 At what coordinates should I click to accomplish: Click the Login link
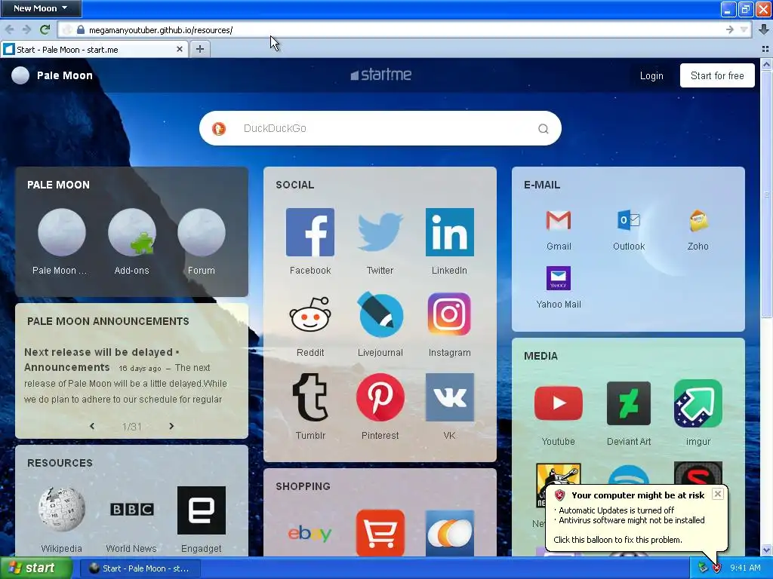pyautogui.click(x=651, y=76)
